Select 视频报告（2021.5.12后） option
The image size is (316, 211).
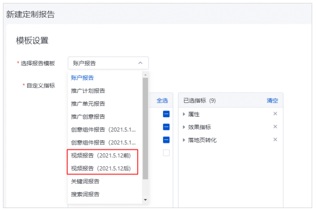101,168
